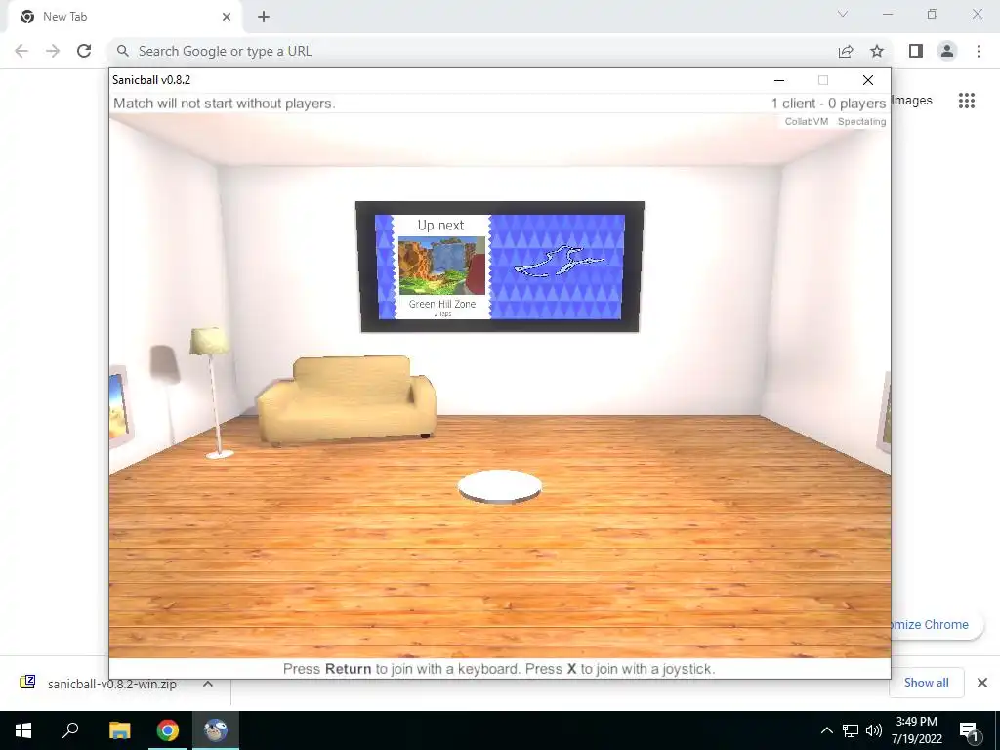Select the Sanicball taskbar icon

[x=216, y=730]
